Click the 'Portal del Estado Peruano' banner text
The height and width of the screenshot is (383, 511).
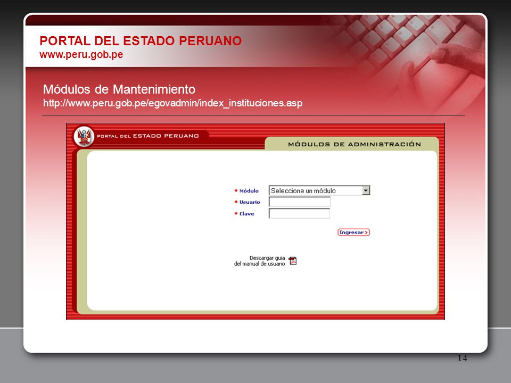coord(148,136)
